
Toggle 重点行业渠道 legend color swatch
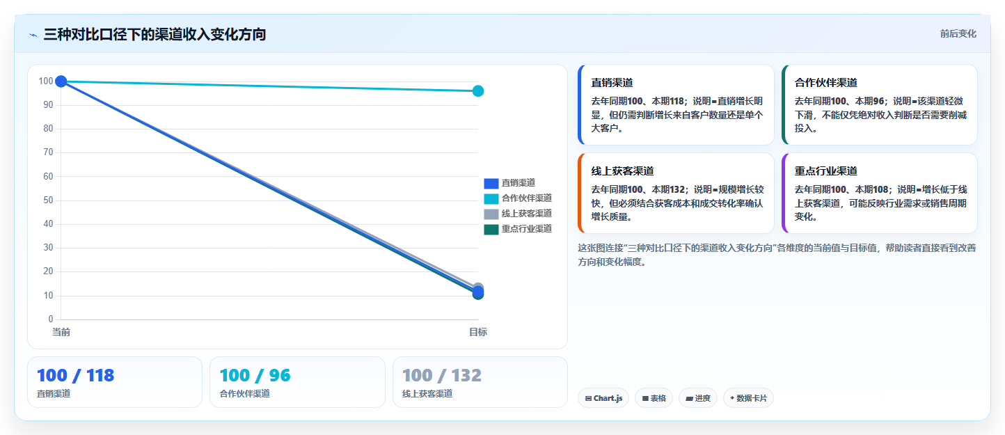pyautogui.click(x=491, y=229)
